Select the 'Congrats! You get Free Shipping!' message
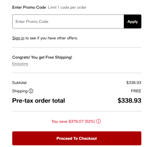The width and height of the screenshot is (155, 147). tap(42, 57)
